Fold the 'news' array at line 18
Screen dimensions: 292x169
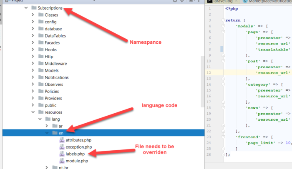pos(223,108)
